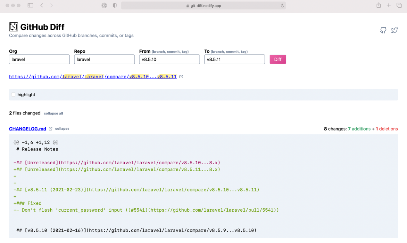Select the From branch input showing v8.5.10
The height and width of the screenshot is (243, 407).
(169, 59)
